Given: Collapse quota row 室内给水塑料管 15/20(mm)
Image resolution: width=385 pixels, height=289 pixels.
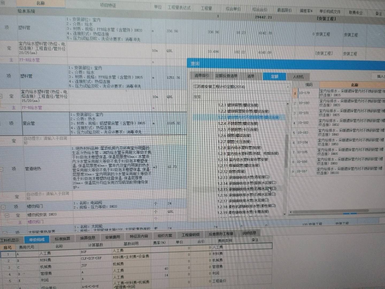Looking at the screenshot, I should [x=1, y=96].
